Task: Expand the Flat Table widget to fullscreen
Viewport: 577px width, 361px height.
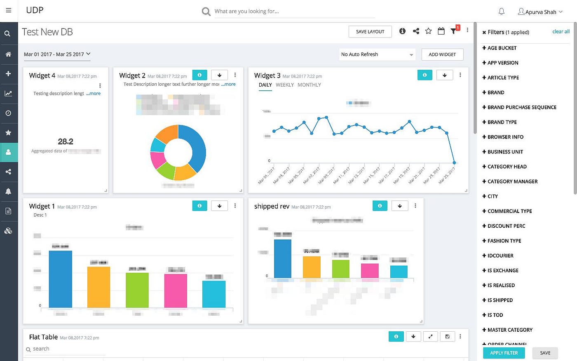Action: 430,336
